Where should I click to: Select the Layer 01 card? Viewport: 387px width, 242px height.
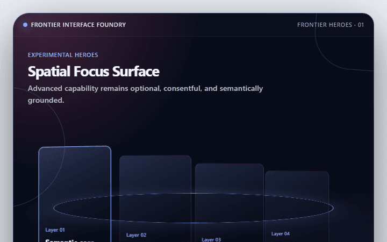[75, 194]
